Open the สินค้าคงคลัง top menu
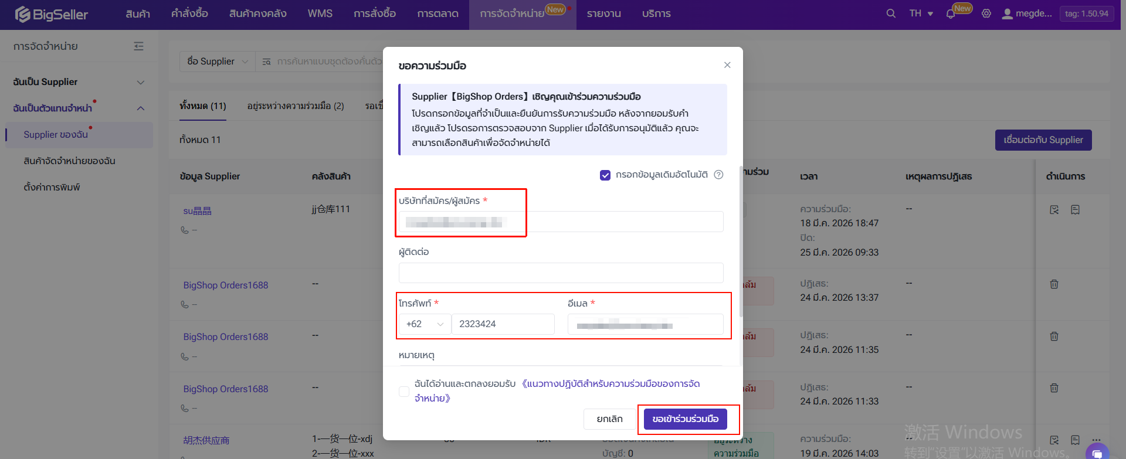 [x=258, y=13]
